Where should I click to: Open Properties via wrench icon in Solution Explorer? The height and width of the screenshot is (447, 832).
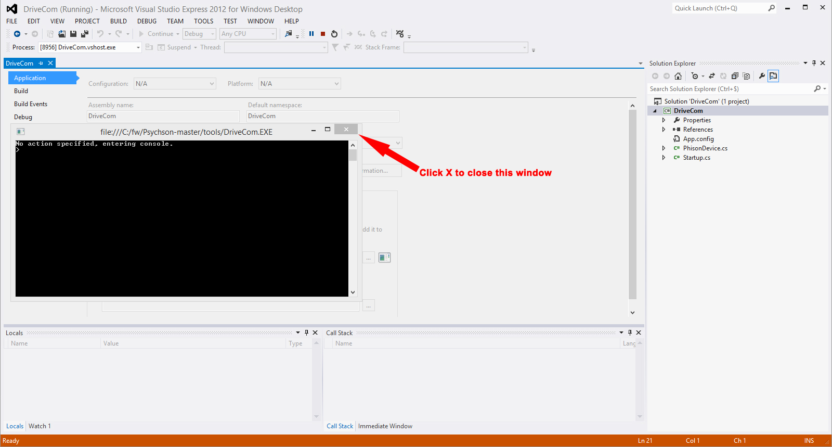tap(762, 76)
